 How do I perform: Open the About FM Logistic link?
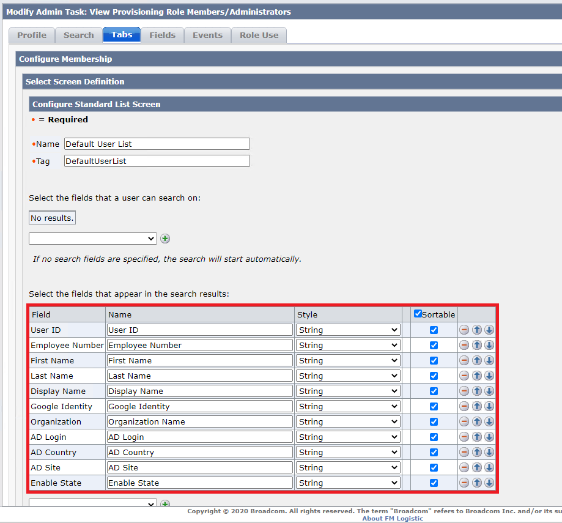[x=392, y=519]
